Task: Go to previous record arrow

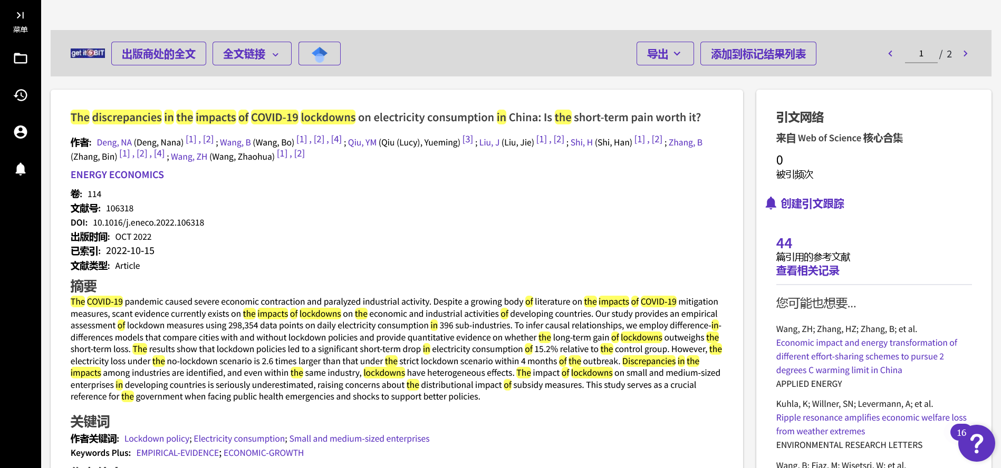Action: click(890, 54)
